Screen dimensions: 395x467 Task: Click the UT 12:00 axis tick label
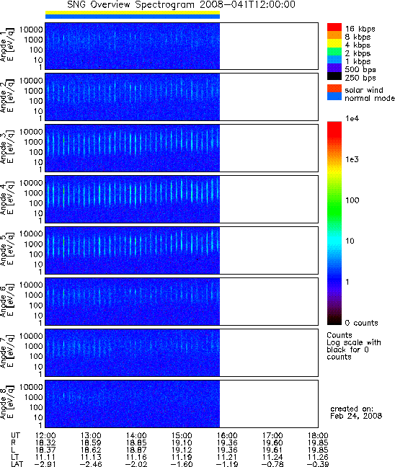45,436
